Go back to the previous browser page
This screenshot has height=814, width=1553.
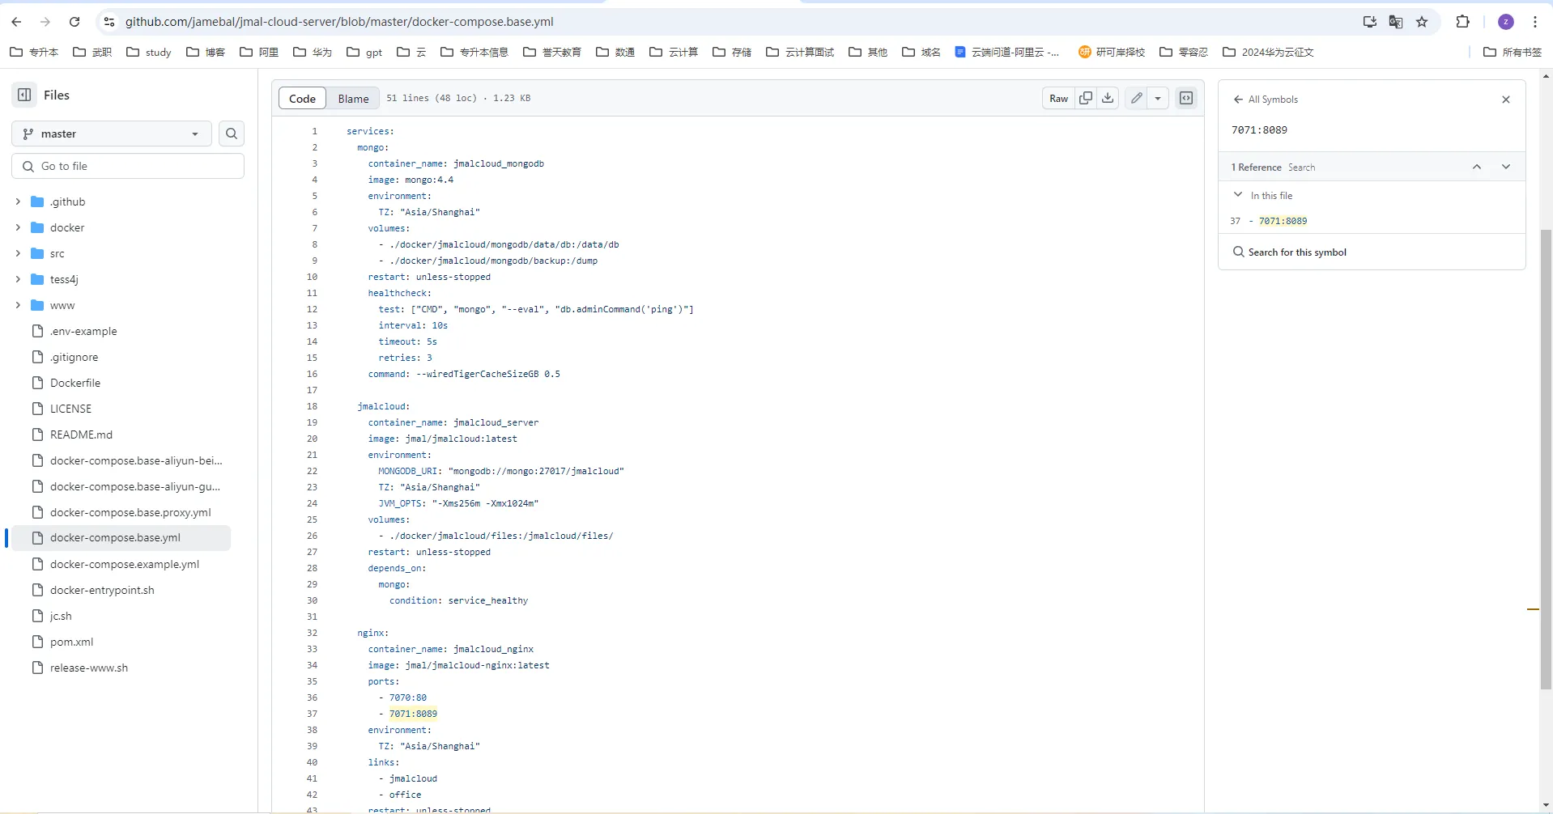tap(16, 22)
